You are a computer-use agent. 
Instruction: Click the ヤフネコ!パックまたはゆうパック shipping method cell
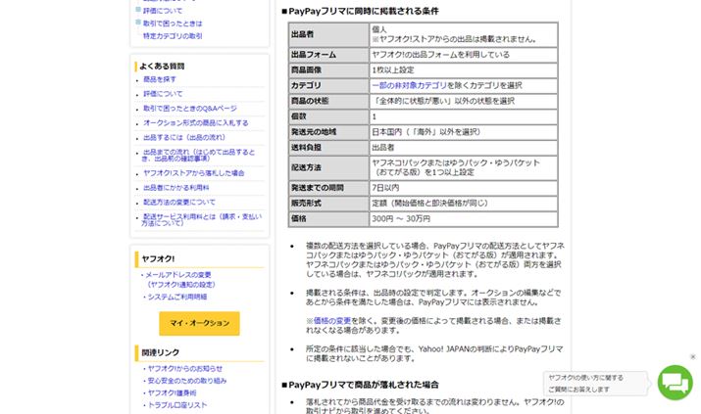click(464, 167)
